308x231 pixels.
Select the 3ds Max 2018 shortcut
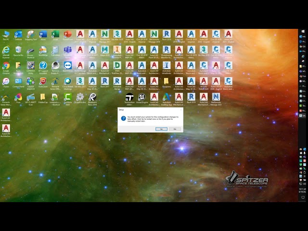point(117,36)
